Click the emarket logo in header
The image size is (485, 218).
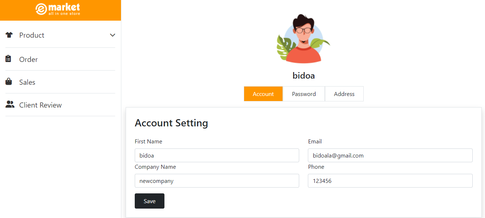pos(58,9)
